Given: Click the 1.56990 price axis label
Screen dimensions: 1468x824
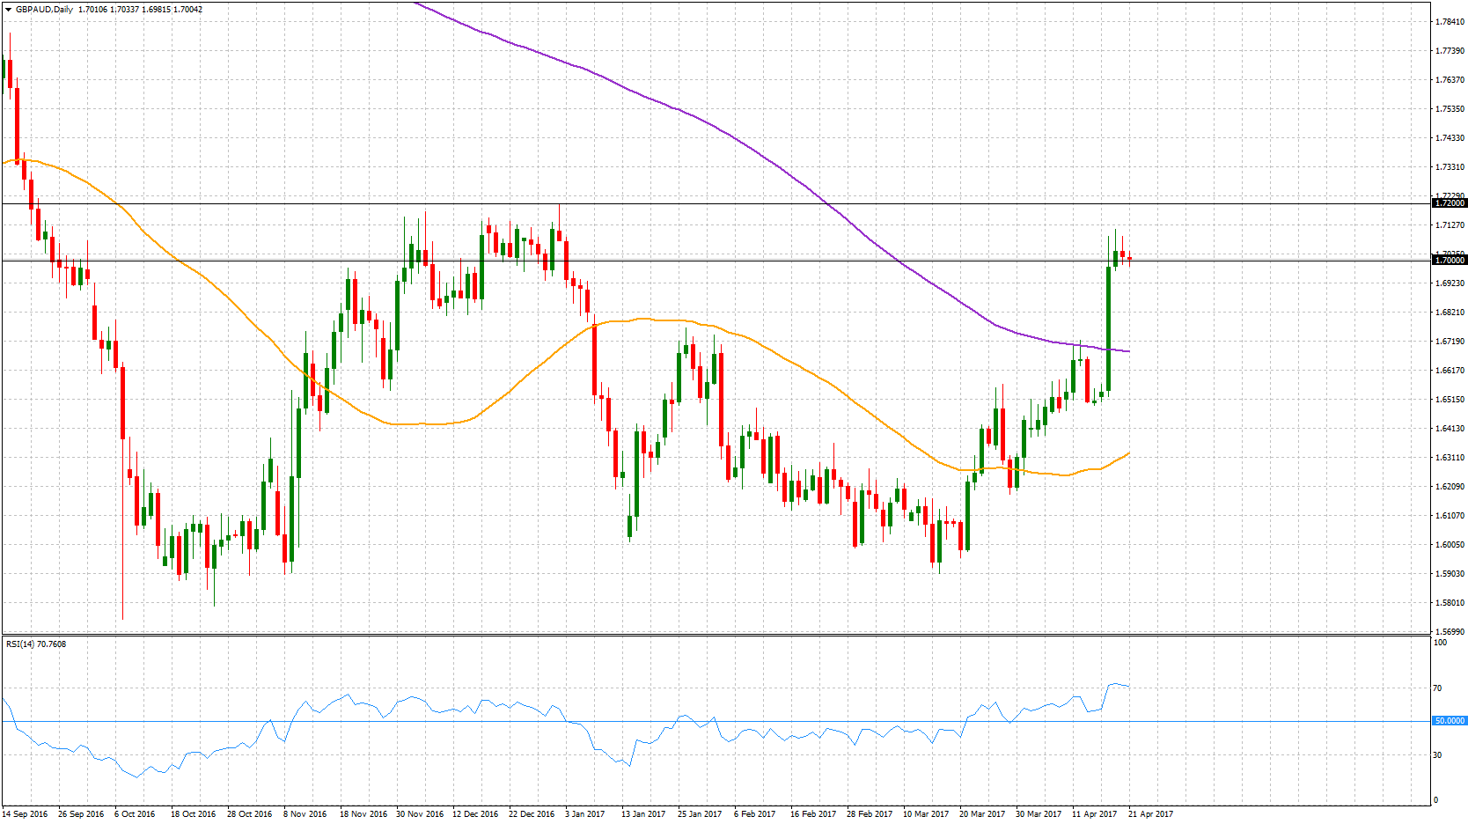Looking at the screenshot, I should pyautogui.click(x=1450, y=632).
